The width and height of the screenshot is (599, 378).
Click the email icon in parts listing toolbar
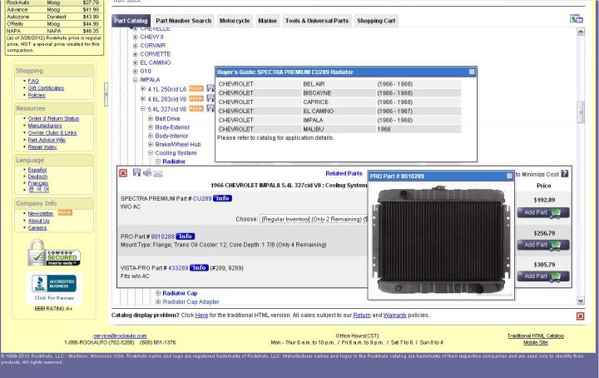pos(158,173)
